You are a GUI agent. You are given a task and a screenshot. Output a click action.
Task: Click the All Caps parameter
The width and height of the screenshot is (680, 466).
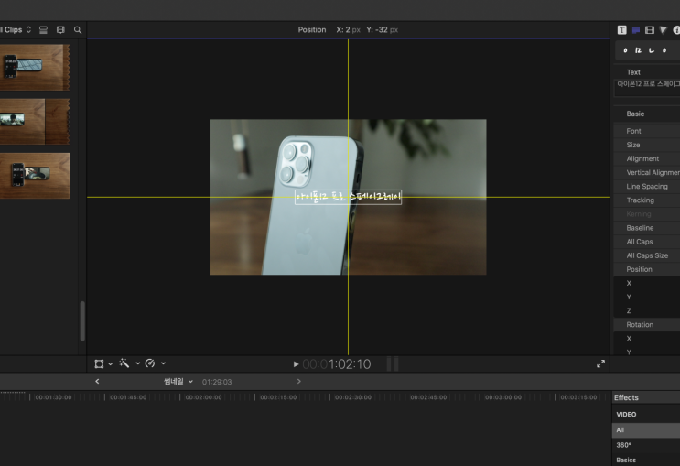tap(647, 242)
